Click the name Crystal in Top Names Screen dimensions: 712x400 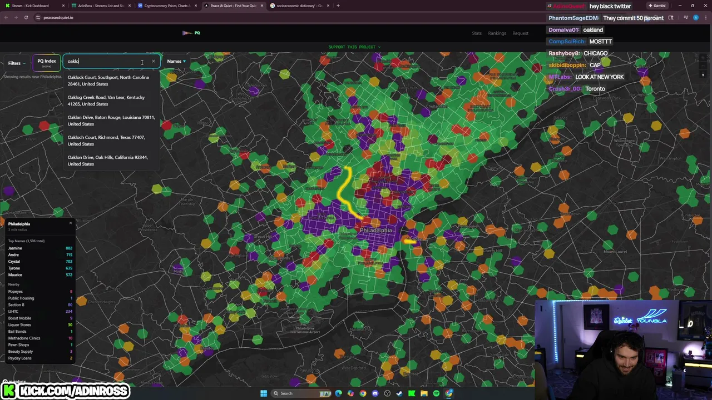(14, 262)
